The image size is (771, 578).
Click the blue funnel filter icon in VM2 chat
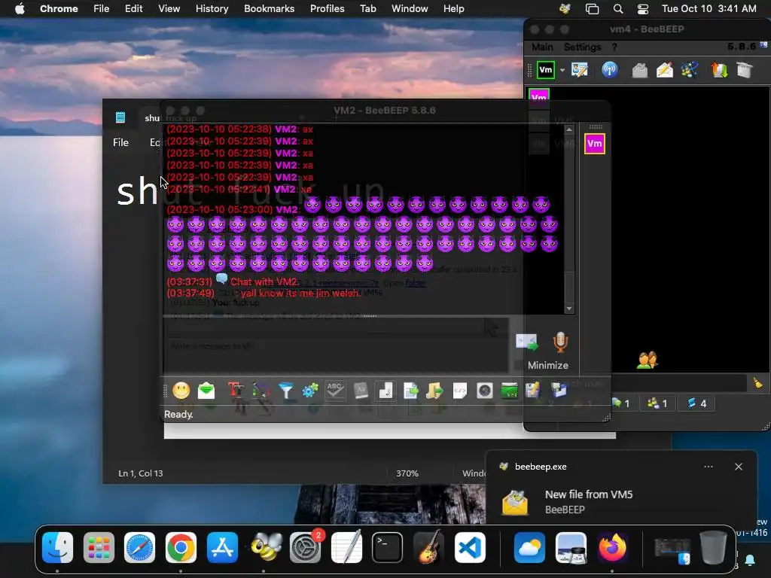[x=285, y=391]
